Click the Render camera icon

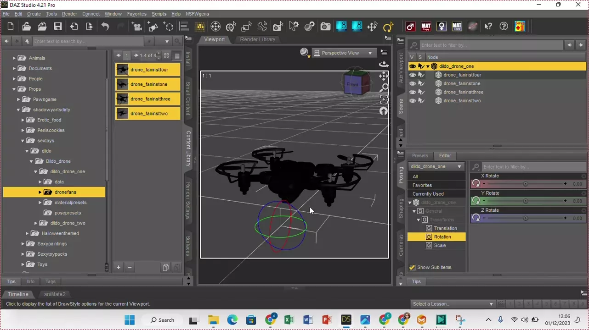pos(325,27)
